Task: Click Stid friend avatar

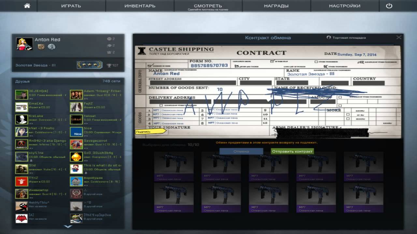Action: [22, 169]
